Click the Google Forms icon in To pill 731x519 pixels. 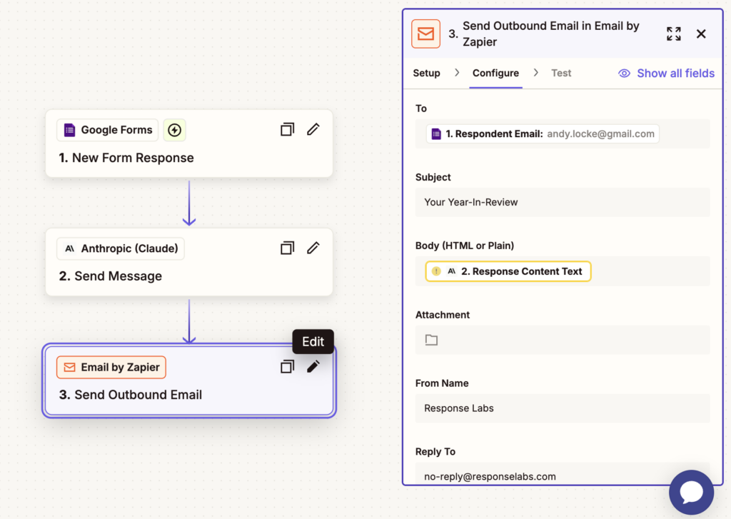click(x=436, y=134)
